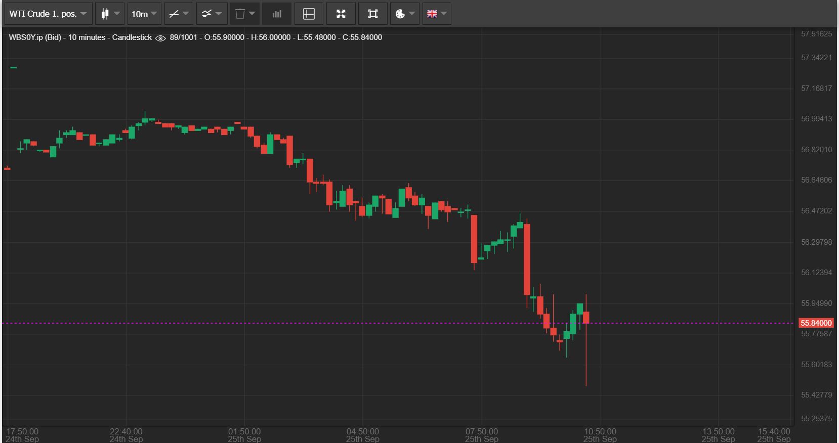
Task: Toggle the volume bars button
Action: coord(277,14)
